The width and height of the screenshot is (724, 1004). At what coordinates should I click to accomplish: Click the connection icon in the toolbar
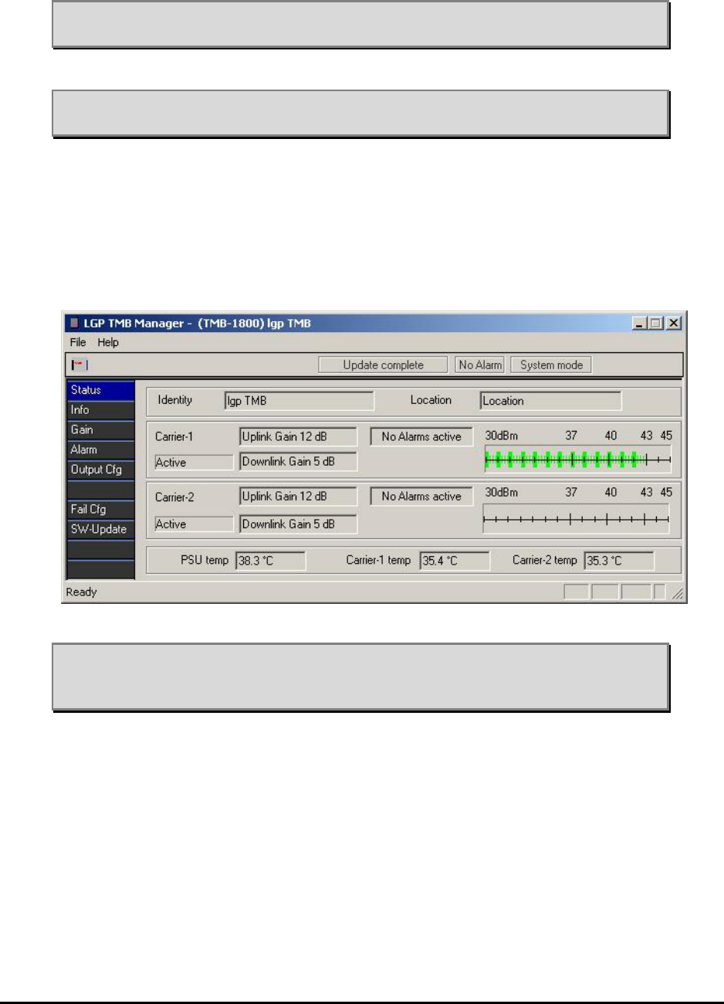[80, 365]
